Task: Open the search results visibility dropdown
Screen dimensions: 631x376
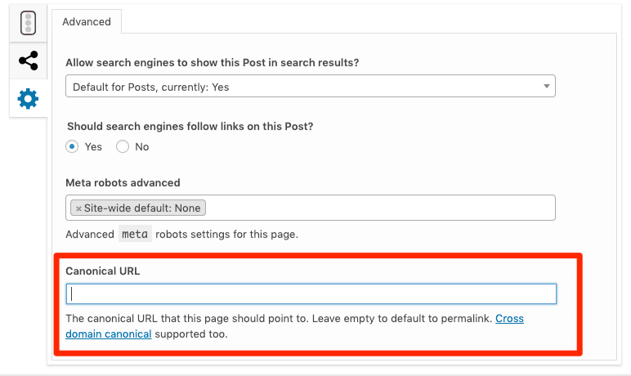Action: coord(310,87)
